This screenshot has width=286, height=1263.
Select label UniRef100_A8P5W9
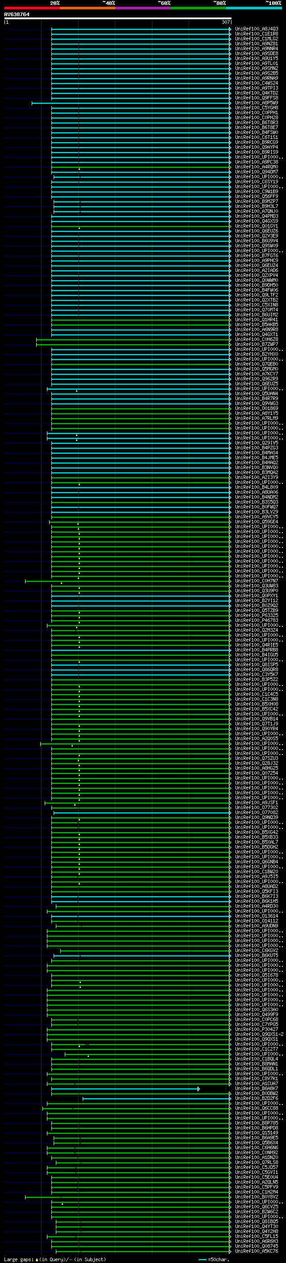point(256,103)
